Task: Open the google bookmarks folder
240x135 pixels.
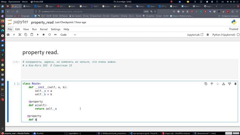Action: 25,16
